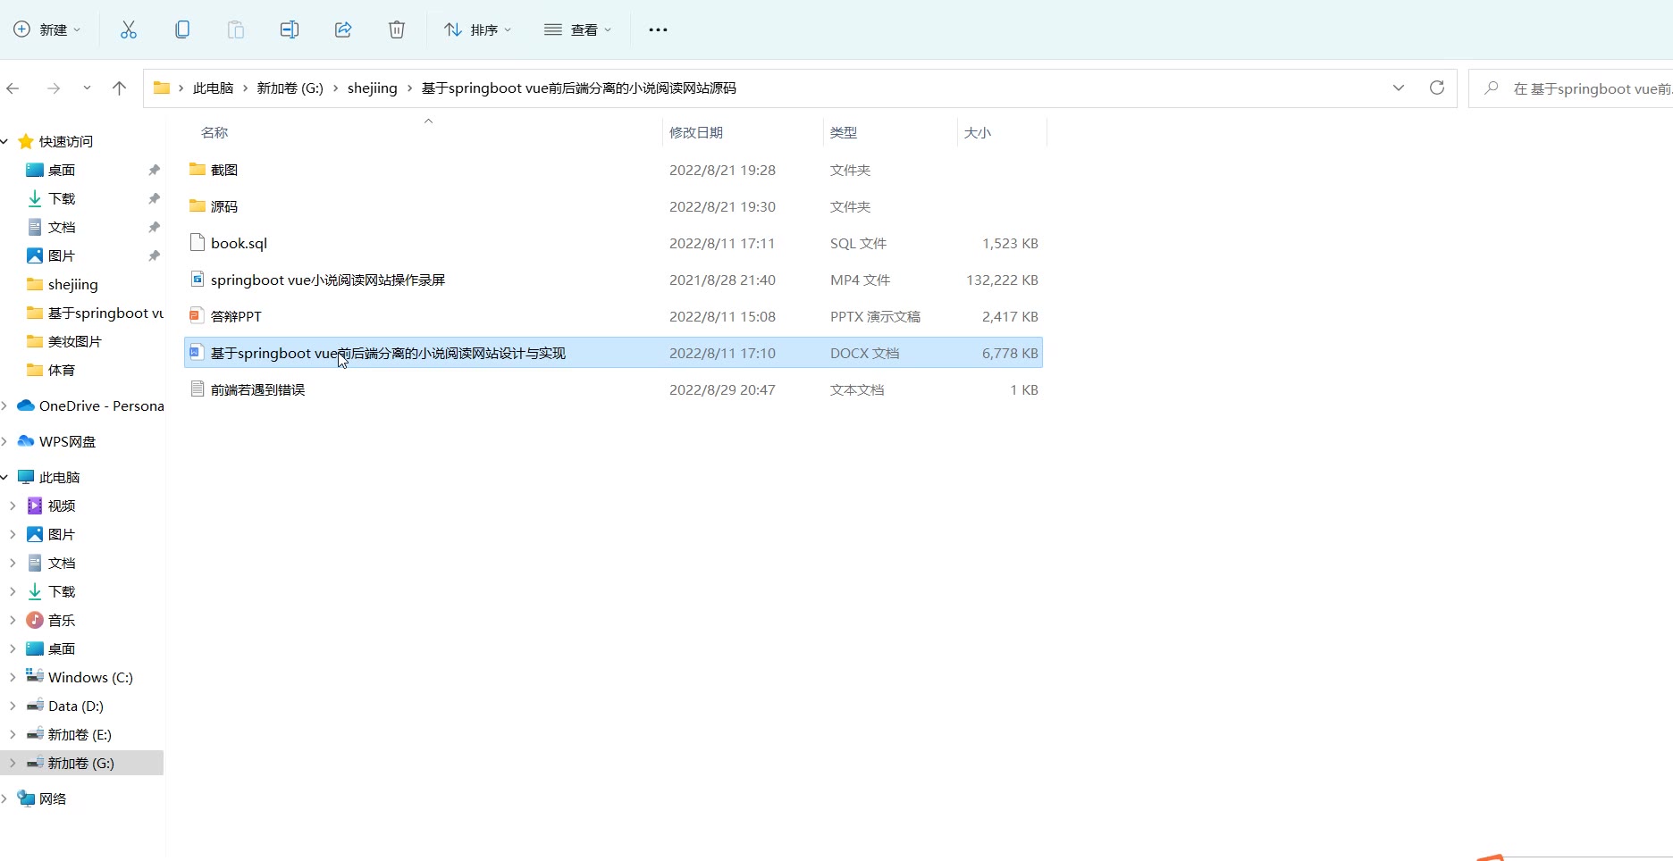Image resolution: width=1673 pixels, height=861 pixels.
Task: Click the Rename icon in toolbar
Action: point(290,29)
